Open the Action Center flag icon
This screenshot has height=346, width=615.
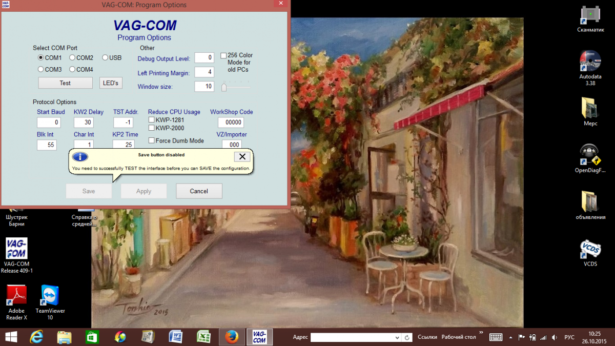(522, 337)
